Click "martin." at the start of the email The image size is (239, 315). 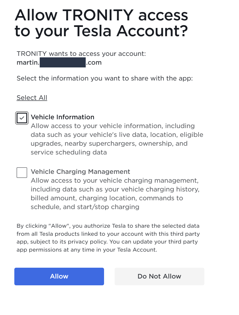(x=28, y=62)
